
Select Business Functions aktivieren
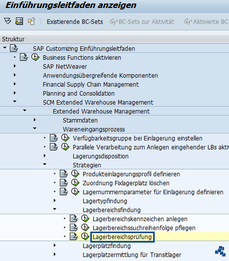point(82,58)
